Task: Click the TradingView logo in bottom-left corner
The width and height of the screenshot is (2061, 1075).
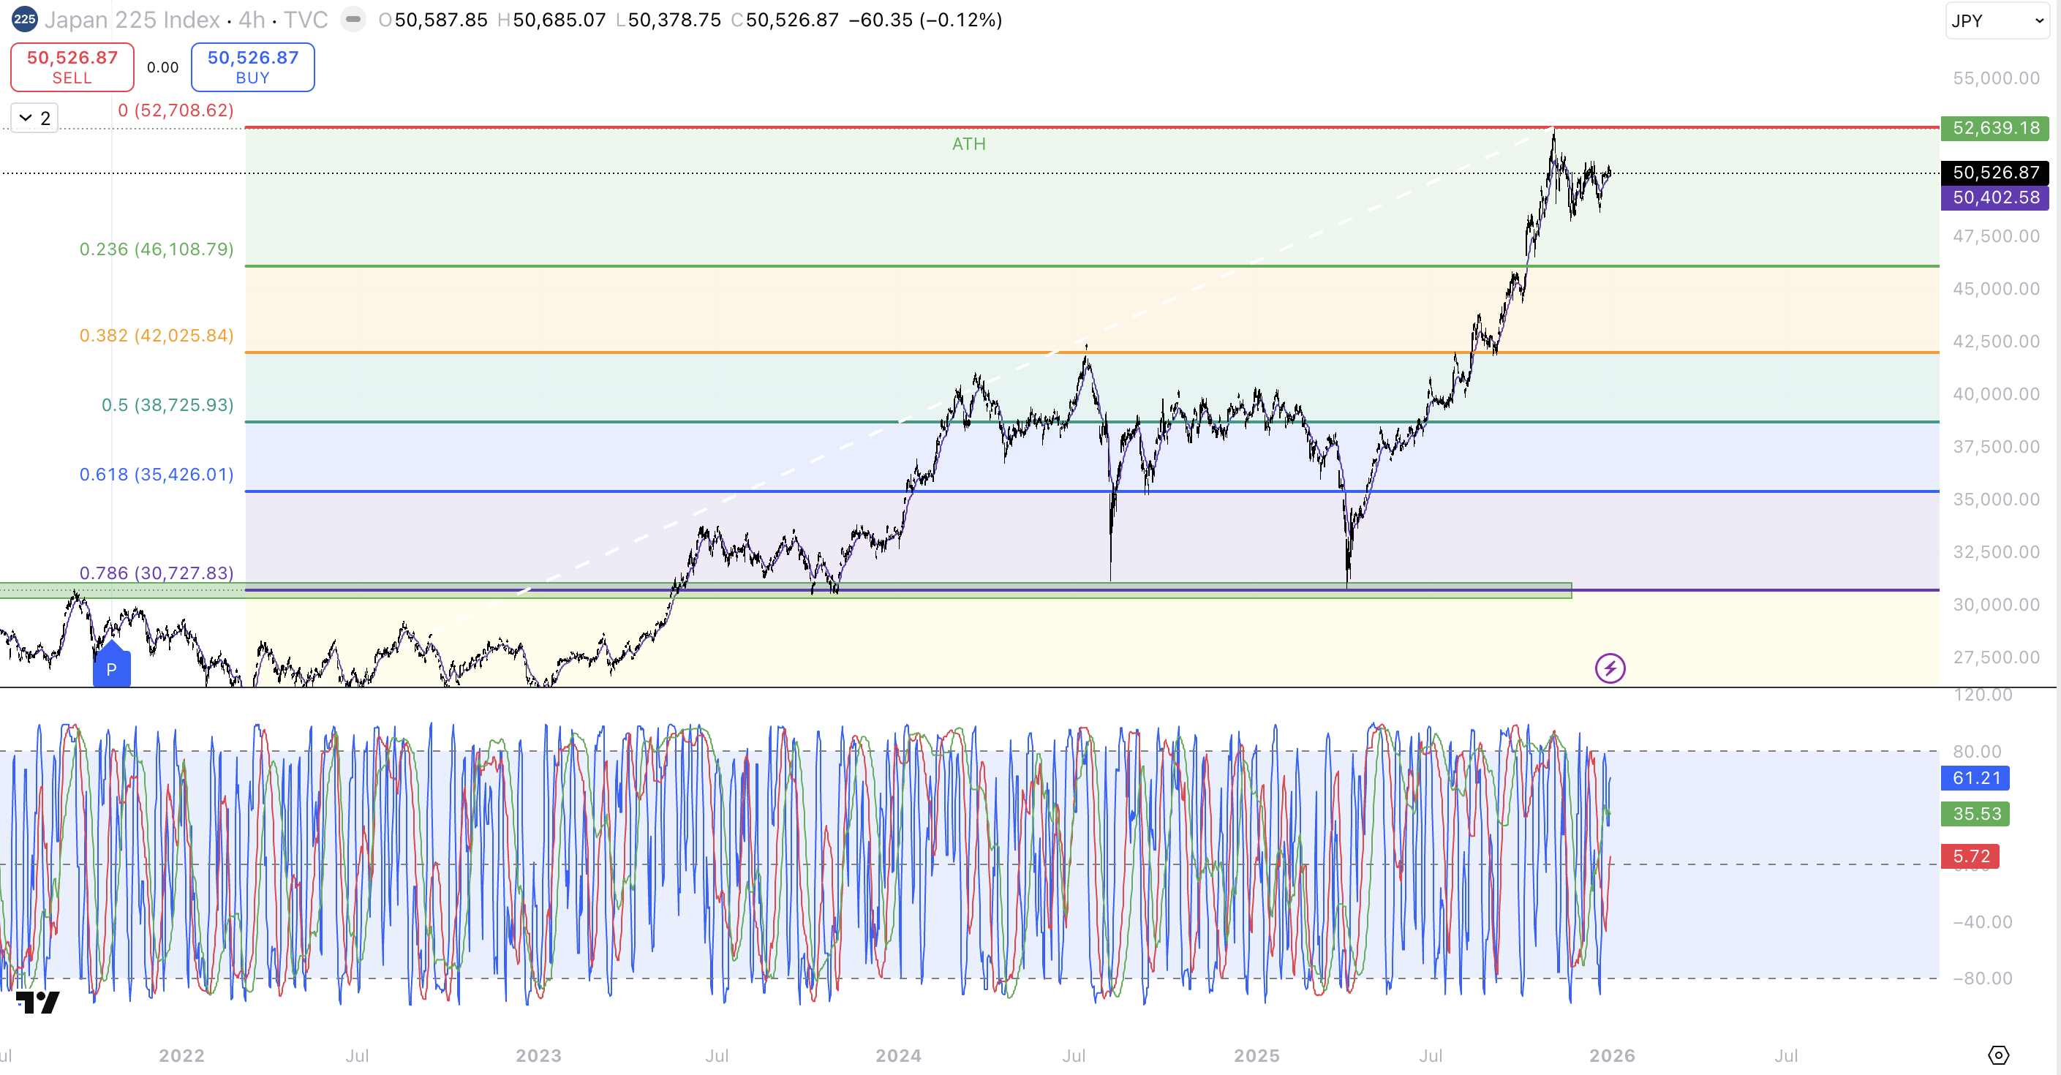Action: 39,1002
